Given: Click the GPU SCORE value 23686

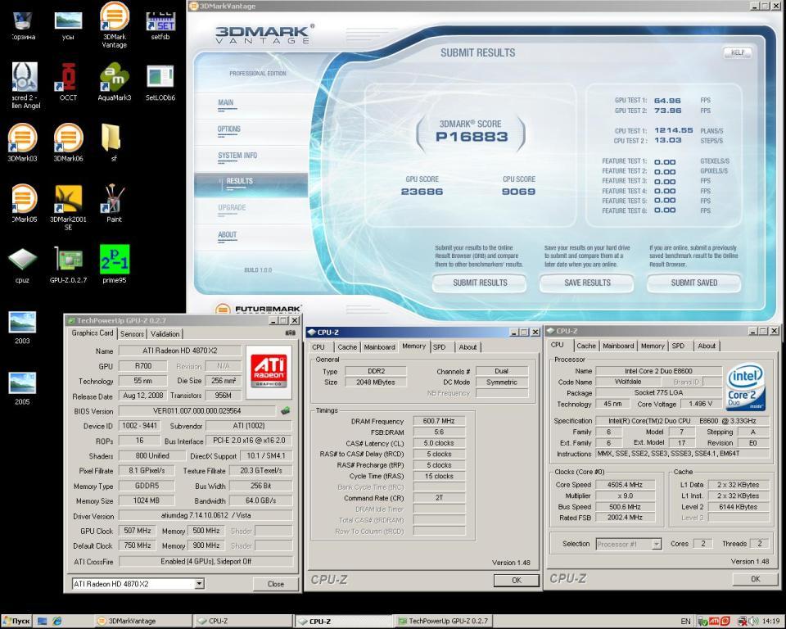Looking at the screenshot, I should (x=422, y=192).
